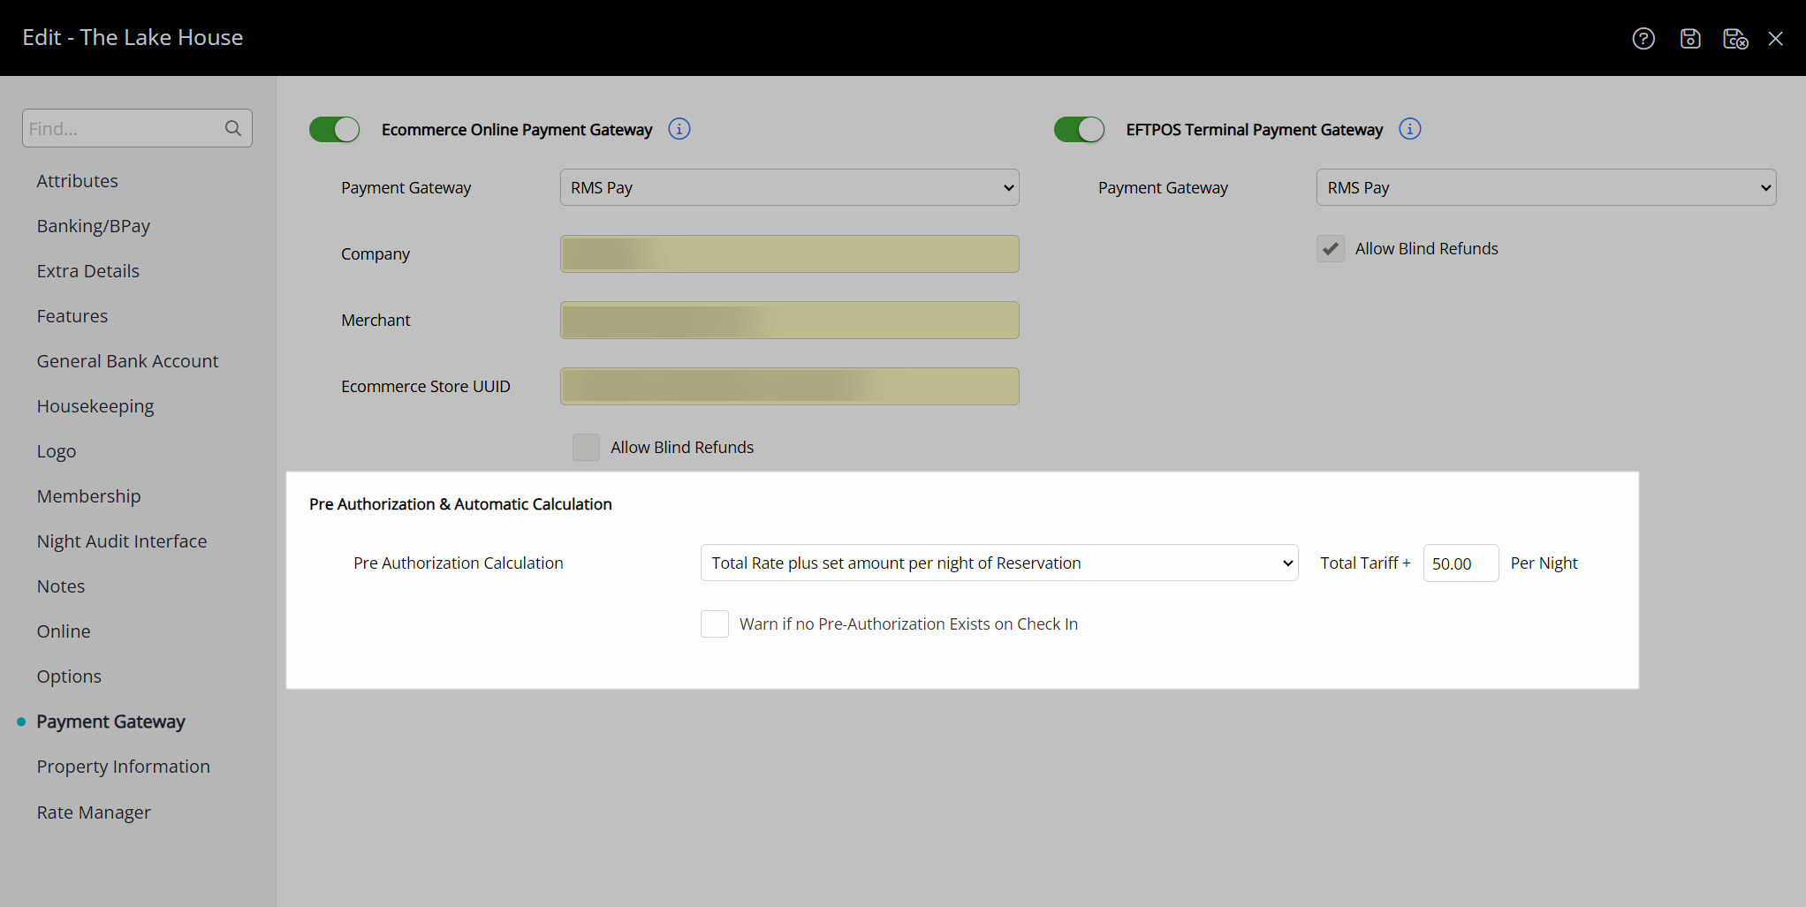Click the Edit - The Lake House title

(x=133, y=37)
